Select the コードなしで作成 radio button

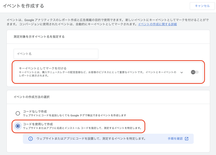pyautogui.click(x=18, y=113)
